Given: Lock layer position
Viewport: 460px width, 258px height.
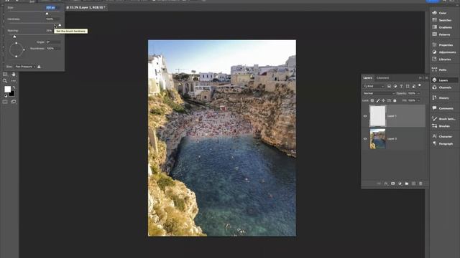Looking at the screenshot, I should 383,100.
